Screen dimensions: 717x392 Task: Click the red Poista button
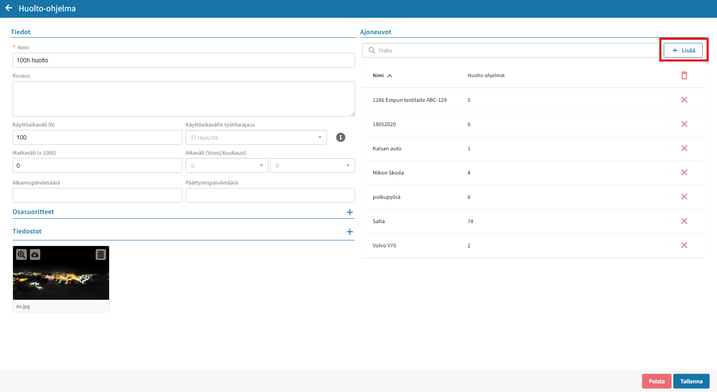656,381
